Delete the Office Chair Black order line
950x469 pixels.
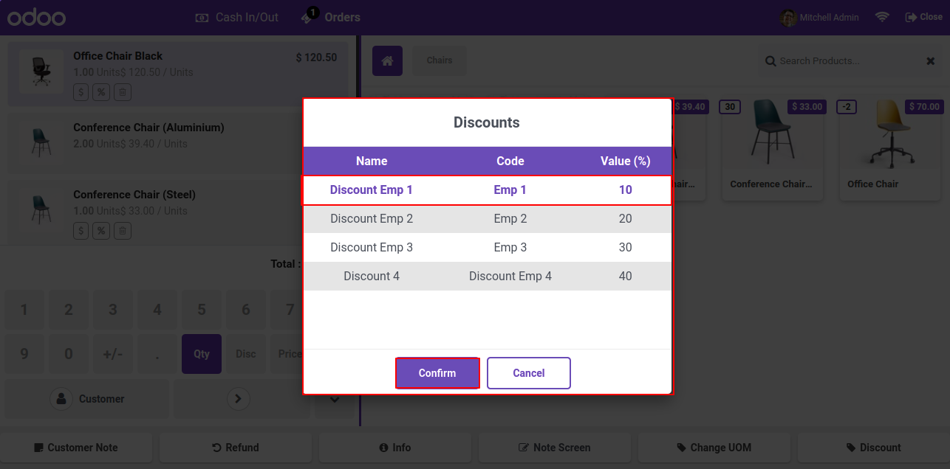123,92
